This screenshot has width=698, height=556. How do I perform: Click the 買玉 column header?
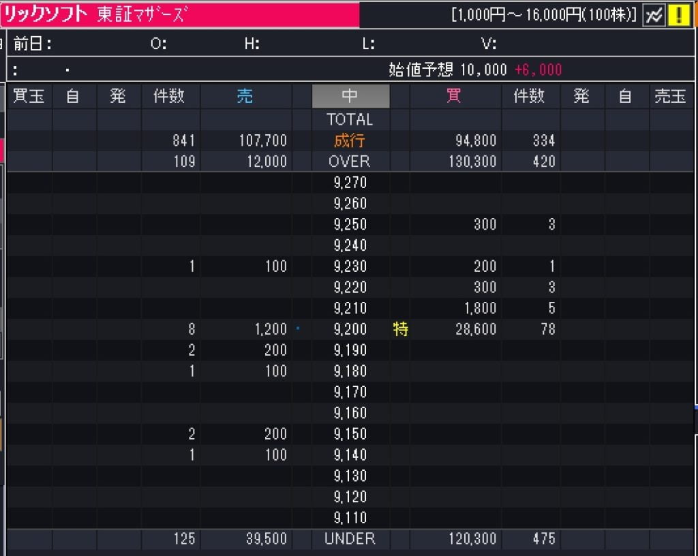(29, 96)
